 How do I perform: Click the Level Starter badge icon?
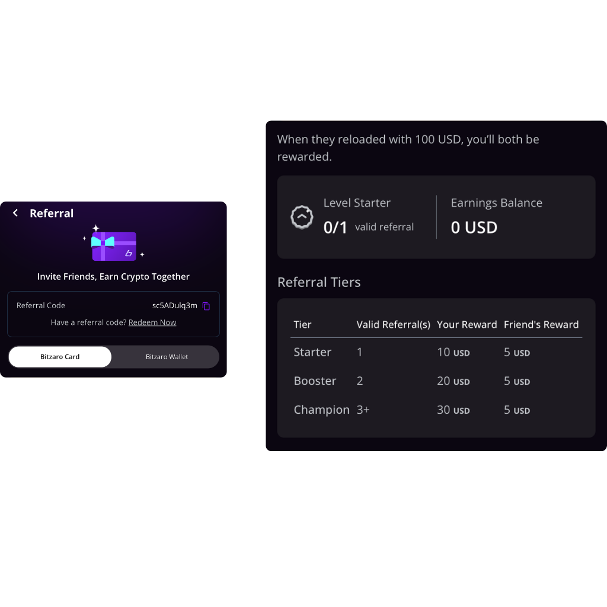pos(302,218)
